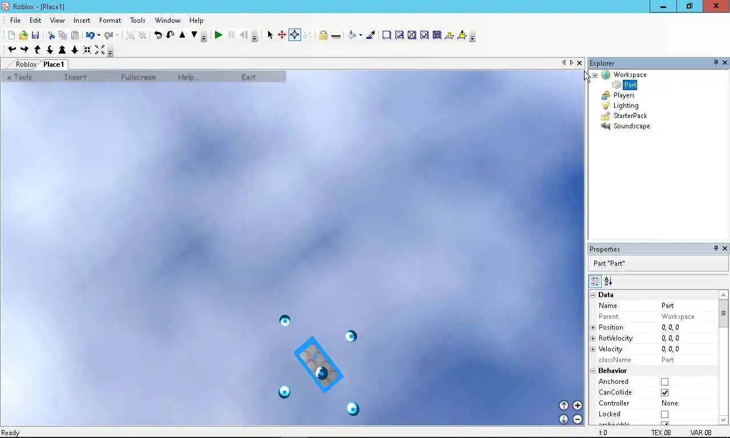Select the color dropper tool

[x=371, y=35]
